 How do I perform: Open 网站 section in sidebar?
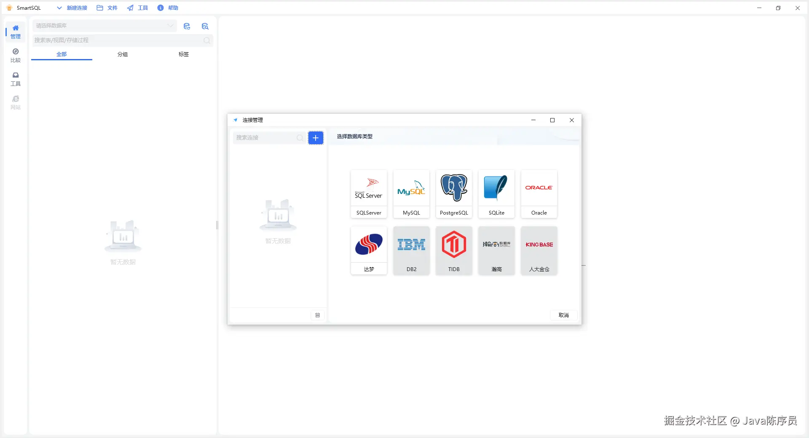pyautogui.click(x=16, y=103)
